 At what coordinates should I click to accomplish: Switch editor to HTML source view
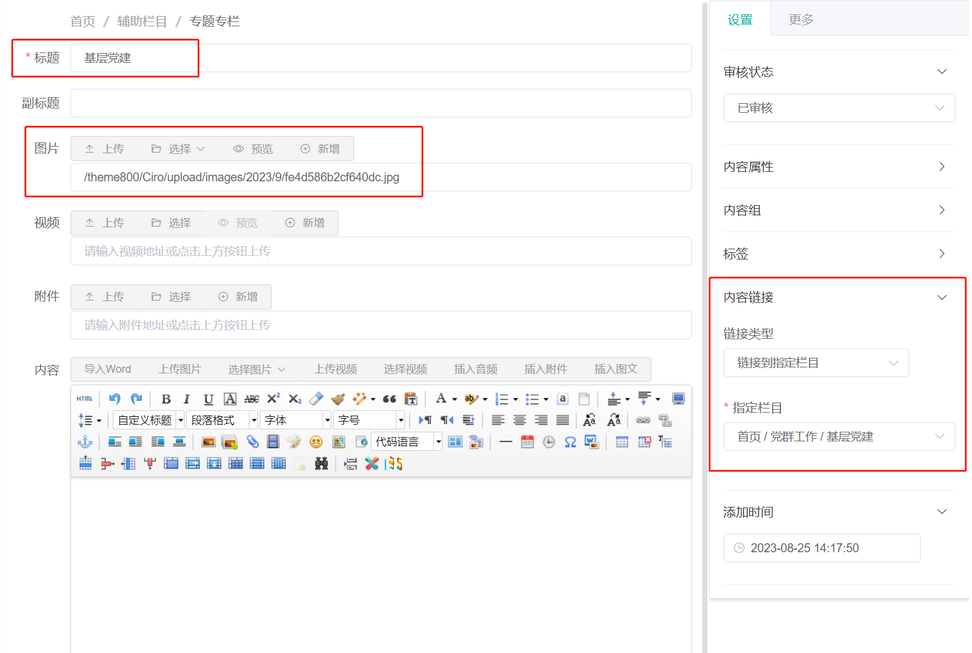click(x=84, y=398)
